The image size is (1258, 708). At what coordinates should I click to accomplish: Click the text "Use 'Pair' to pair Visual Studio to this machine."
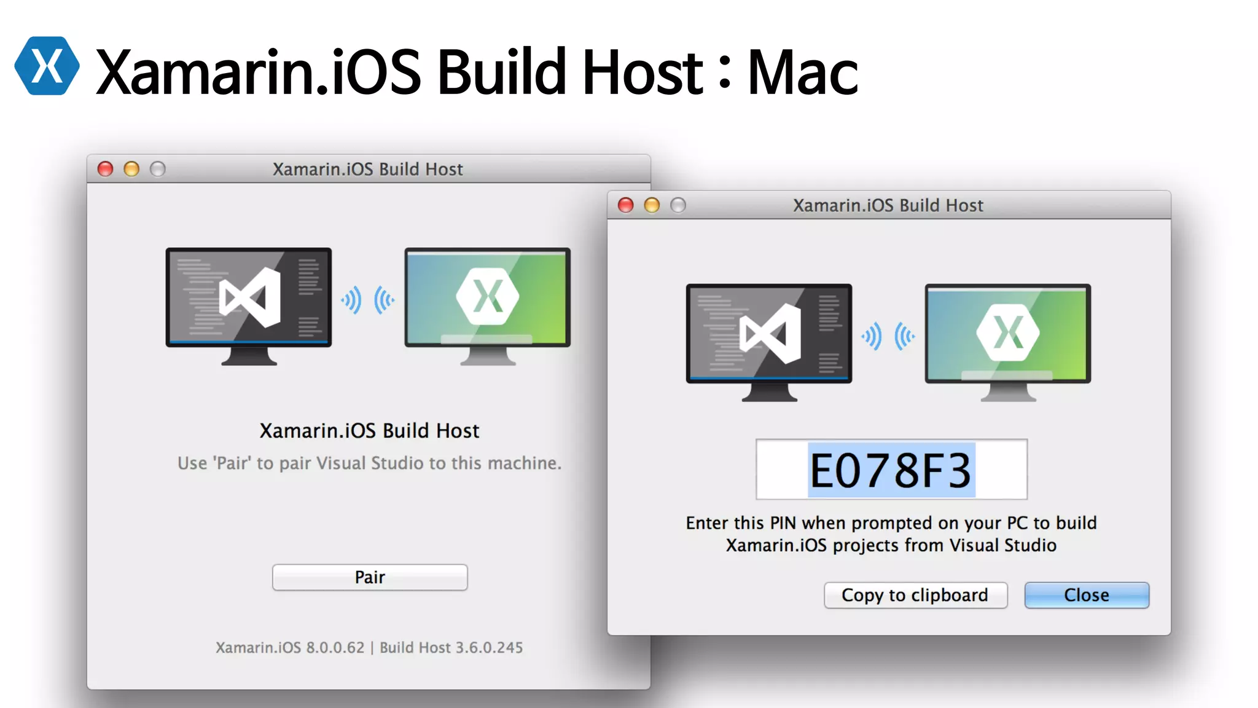pos(369,463)
